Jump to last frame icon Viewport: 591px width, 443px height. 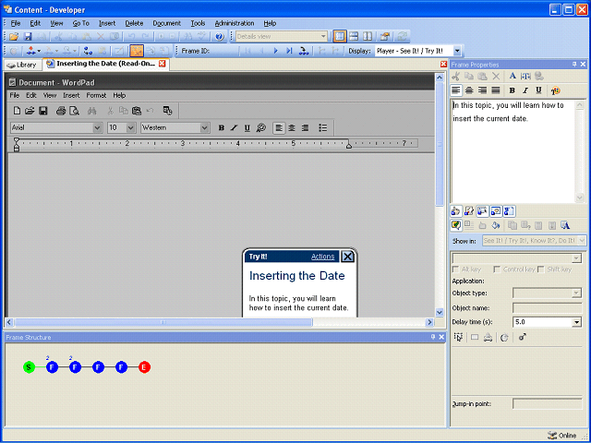coord(289,51)
